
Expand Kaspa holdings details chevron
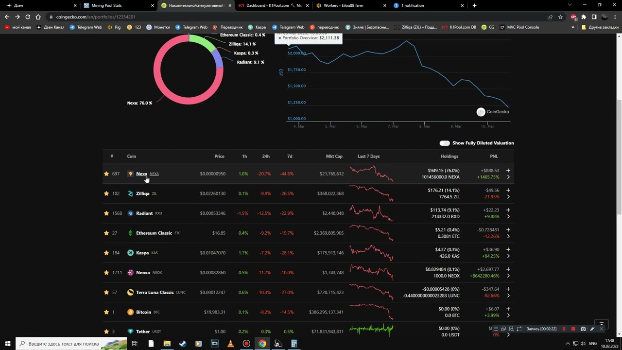pos(508,256)
